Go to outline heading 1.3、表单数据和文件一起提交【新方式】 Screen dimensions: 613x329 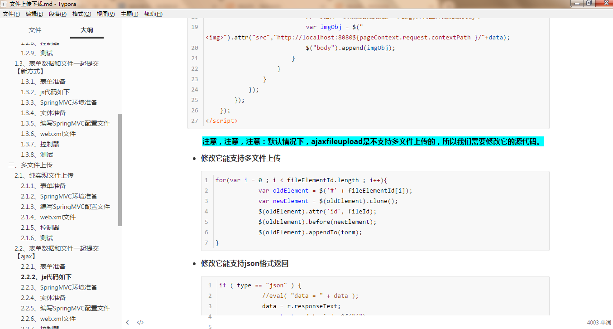[x=57, y=67]
